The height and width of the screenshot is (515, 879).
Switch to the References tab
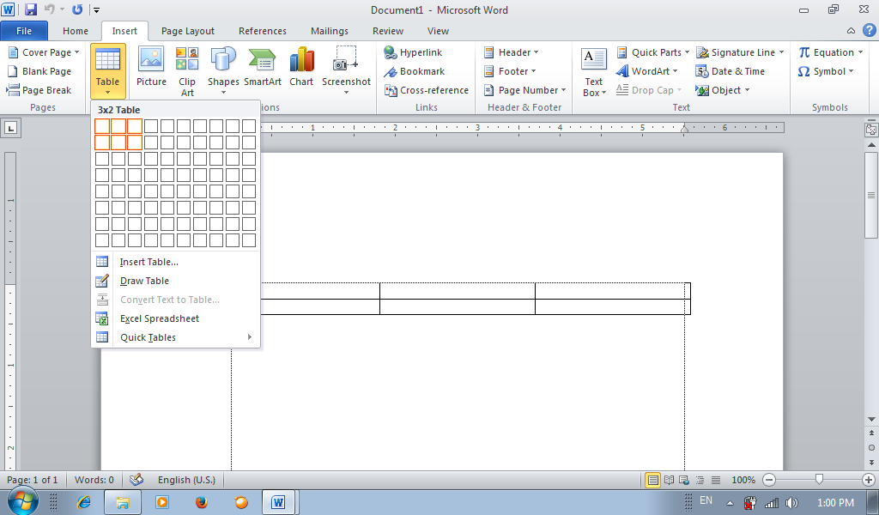pyautogui.click(x=263, y=31)
